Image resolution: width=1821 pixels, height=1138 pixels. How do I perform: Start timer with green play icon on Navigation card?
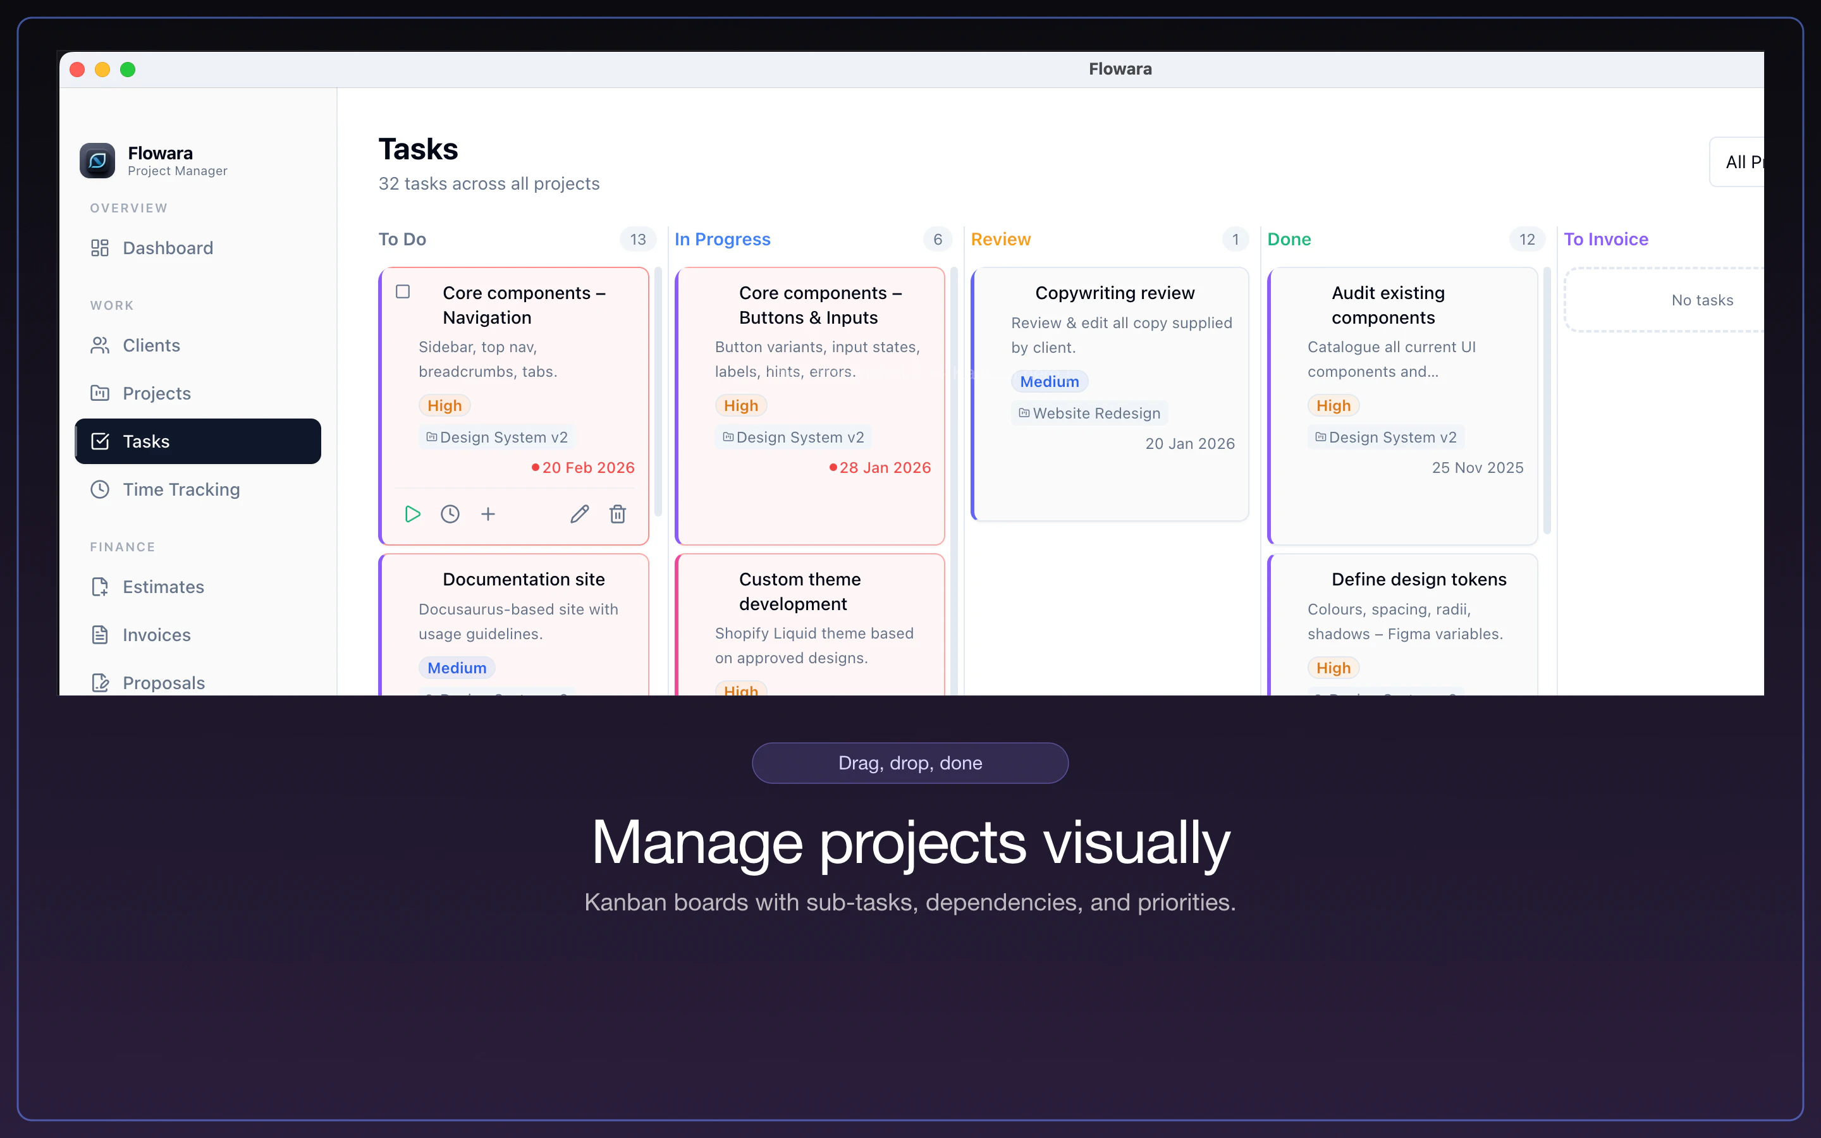412,514
